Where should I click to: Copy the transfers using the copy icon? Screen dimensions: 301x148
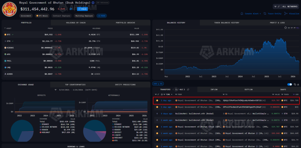coord(295,84)
